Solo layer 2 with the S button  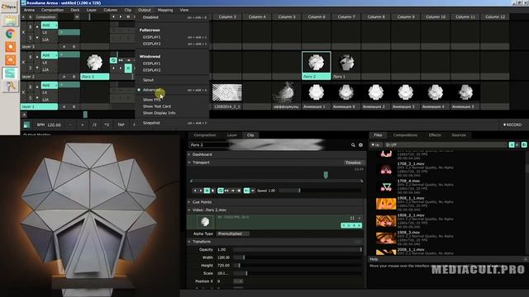pos(31,68)
